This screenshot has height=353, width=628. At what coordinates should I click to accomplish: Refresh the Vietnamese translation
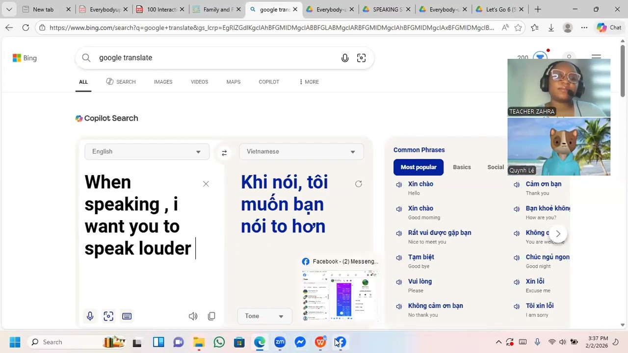(359, 184)
